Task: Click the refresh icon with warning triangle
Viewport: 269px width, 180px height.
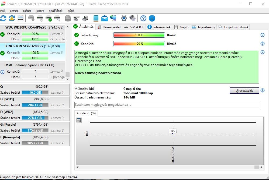Action: (x=12, y=18)
